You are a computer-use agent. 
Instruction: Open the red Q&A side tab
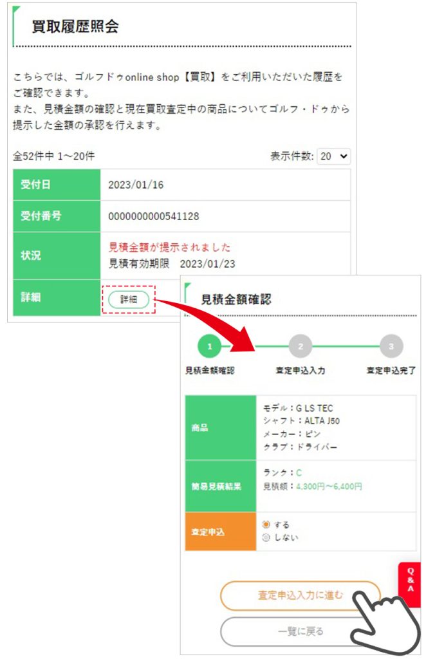pyautogui.click(x=410, y=580)
